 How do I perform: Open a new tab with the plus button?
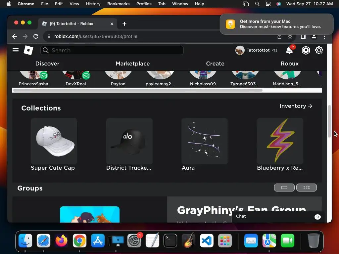pos(124,24)
